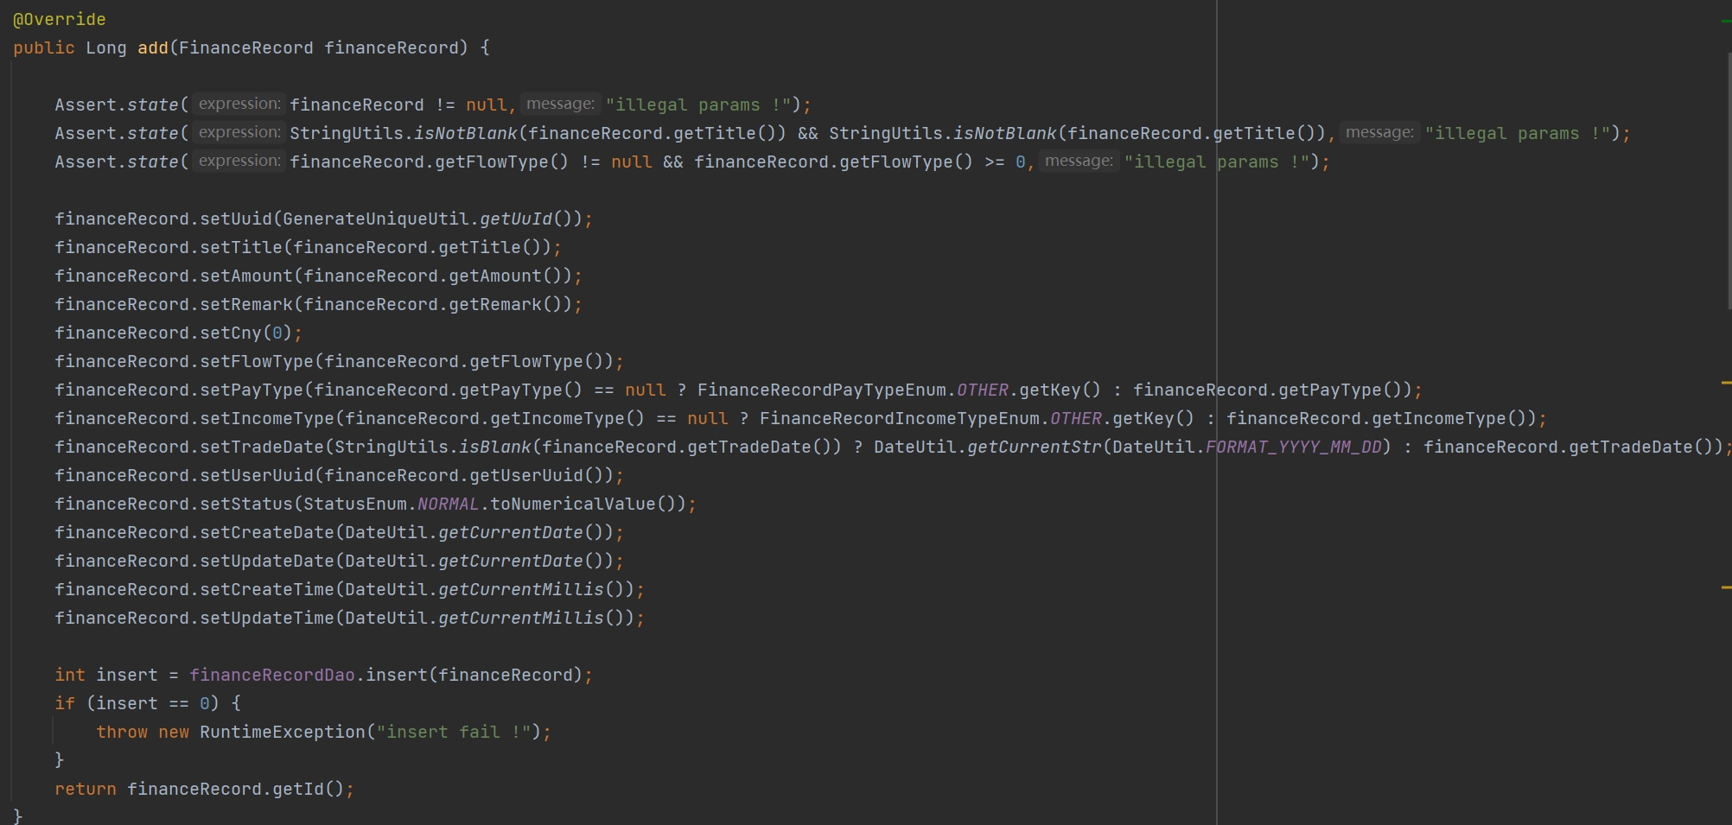
Task: Click the 0 literal after 'getFlowType() >='
Action: pyautogui.click(x=1020, y=162)
